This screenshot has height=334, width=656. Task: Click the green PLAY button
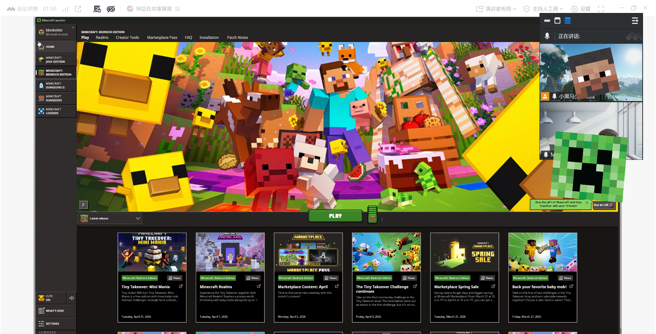[335, 216]
